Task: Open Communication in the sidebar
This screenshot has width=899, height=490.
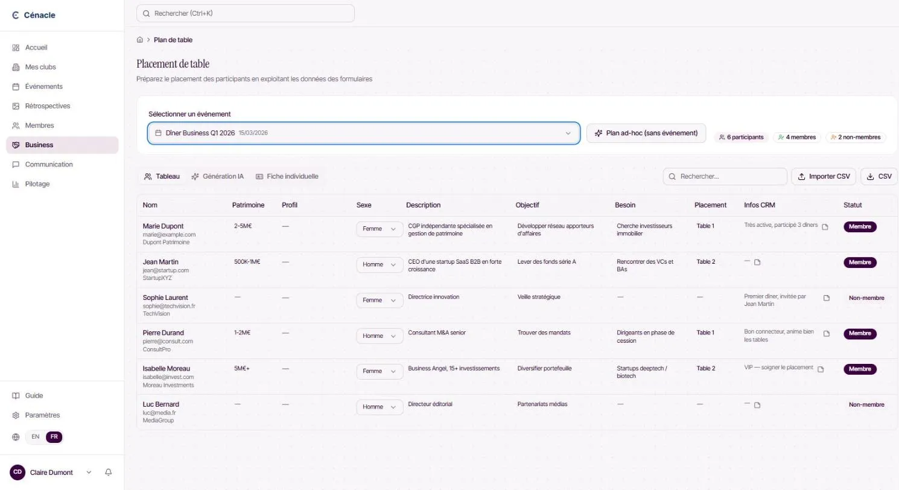Action: [x=62, y=165]
